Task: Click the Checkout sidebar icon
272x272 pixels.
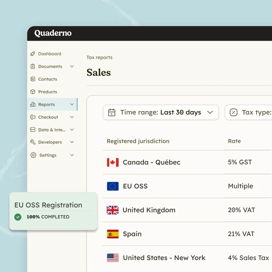Action: point(33,117)
